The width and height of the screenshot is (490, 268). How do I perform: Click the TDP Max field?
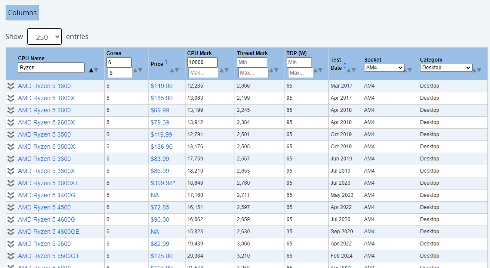point(300,73)
